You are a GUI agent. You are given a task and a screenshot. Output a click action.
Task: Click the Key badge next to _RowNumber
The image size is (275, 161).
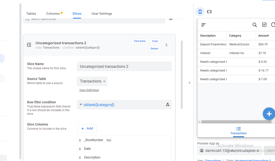[109, 140]
